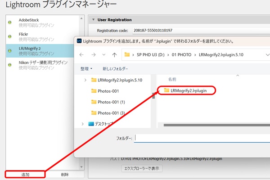
Task: Expand the デスクトップ tree node
Action: pos(83,124)
